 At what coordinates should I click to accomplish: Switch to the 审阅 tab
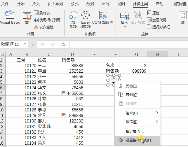tap(106, 4)
